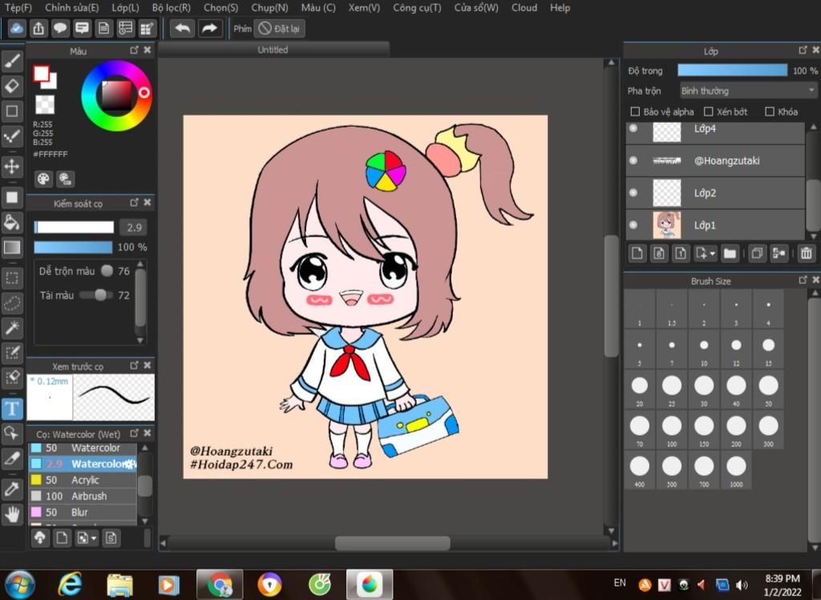This screenshot has height=600, width=821.
Task: Adjust the Dễ trộn màu slider
Action: tap(107, 271)
